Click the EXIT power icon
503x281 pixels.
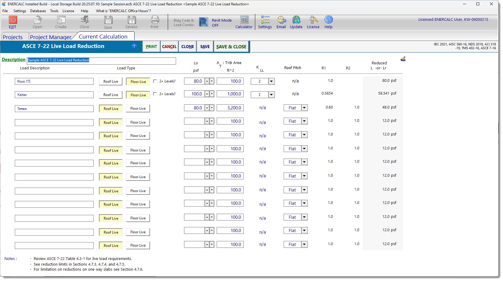(13, 20)
